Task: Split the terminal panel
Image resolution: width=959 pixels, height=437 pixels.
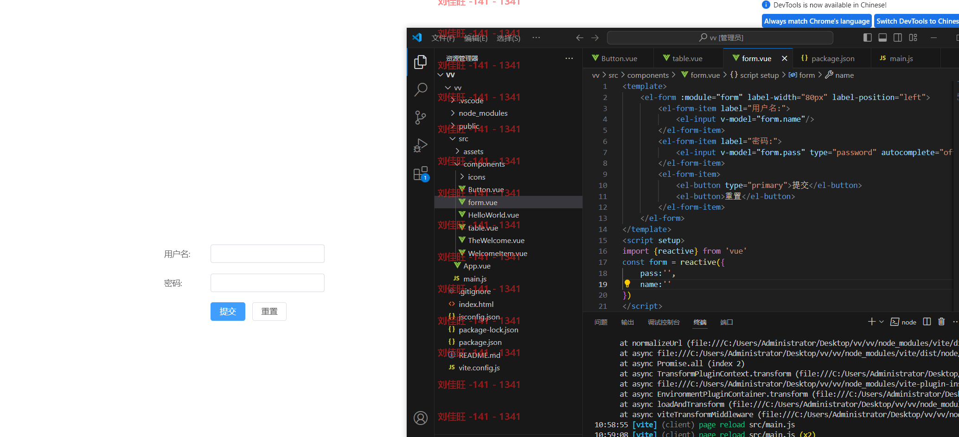Action: pos(927,322)
